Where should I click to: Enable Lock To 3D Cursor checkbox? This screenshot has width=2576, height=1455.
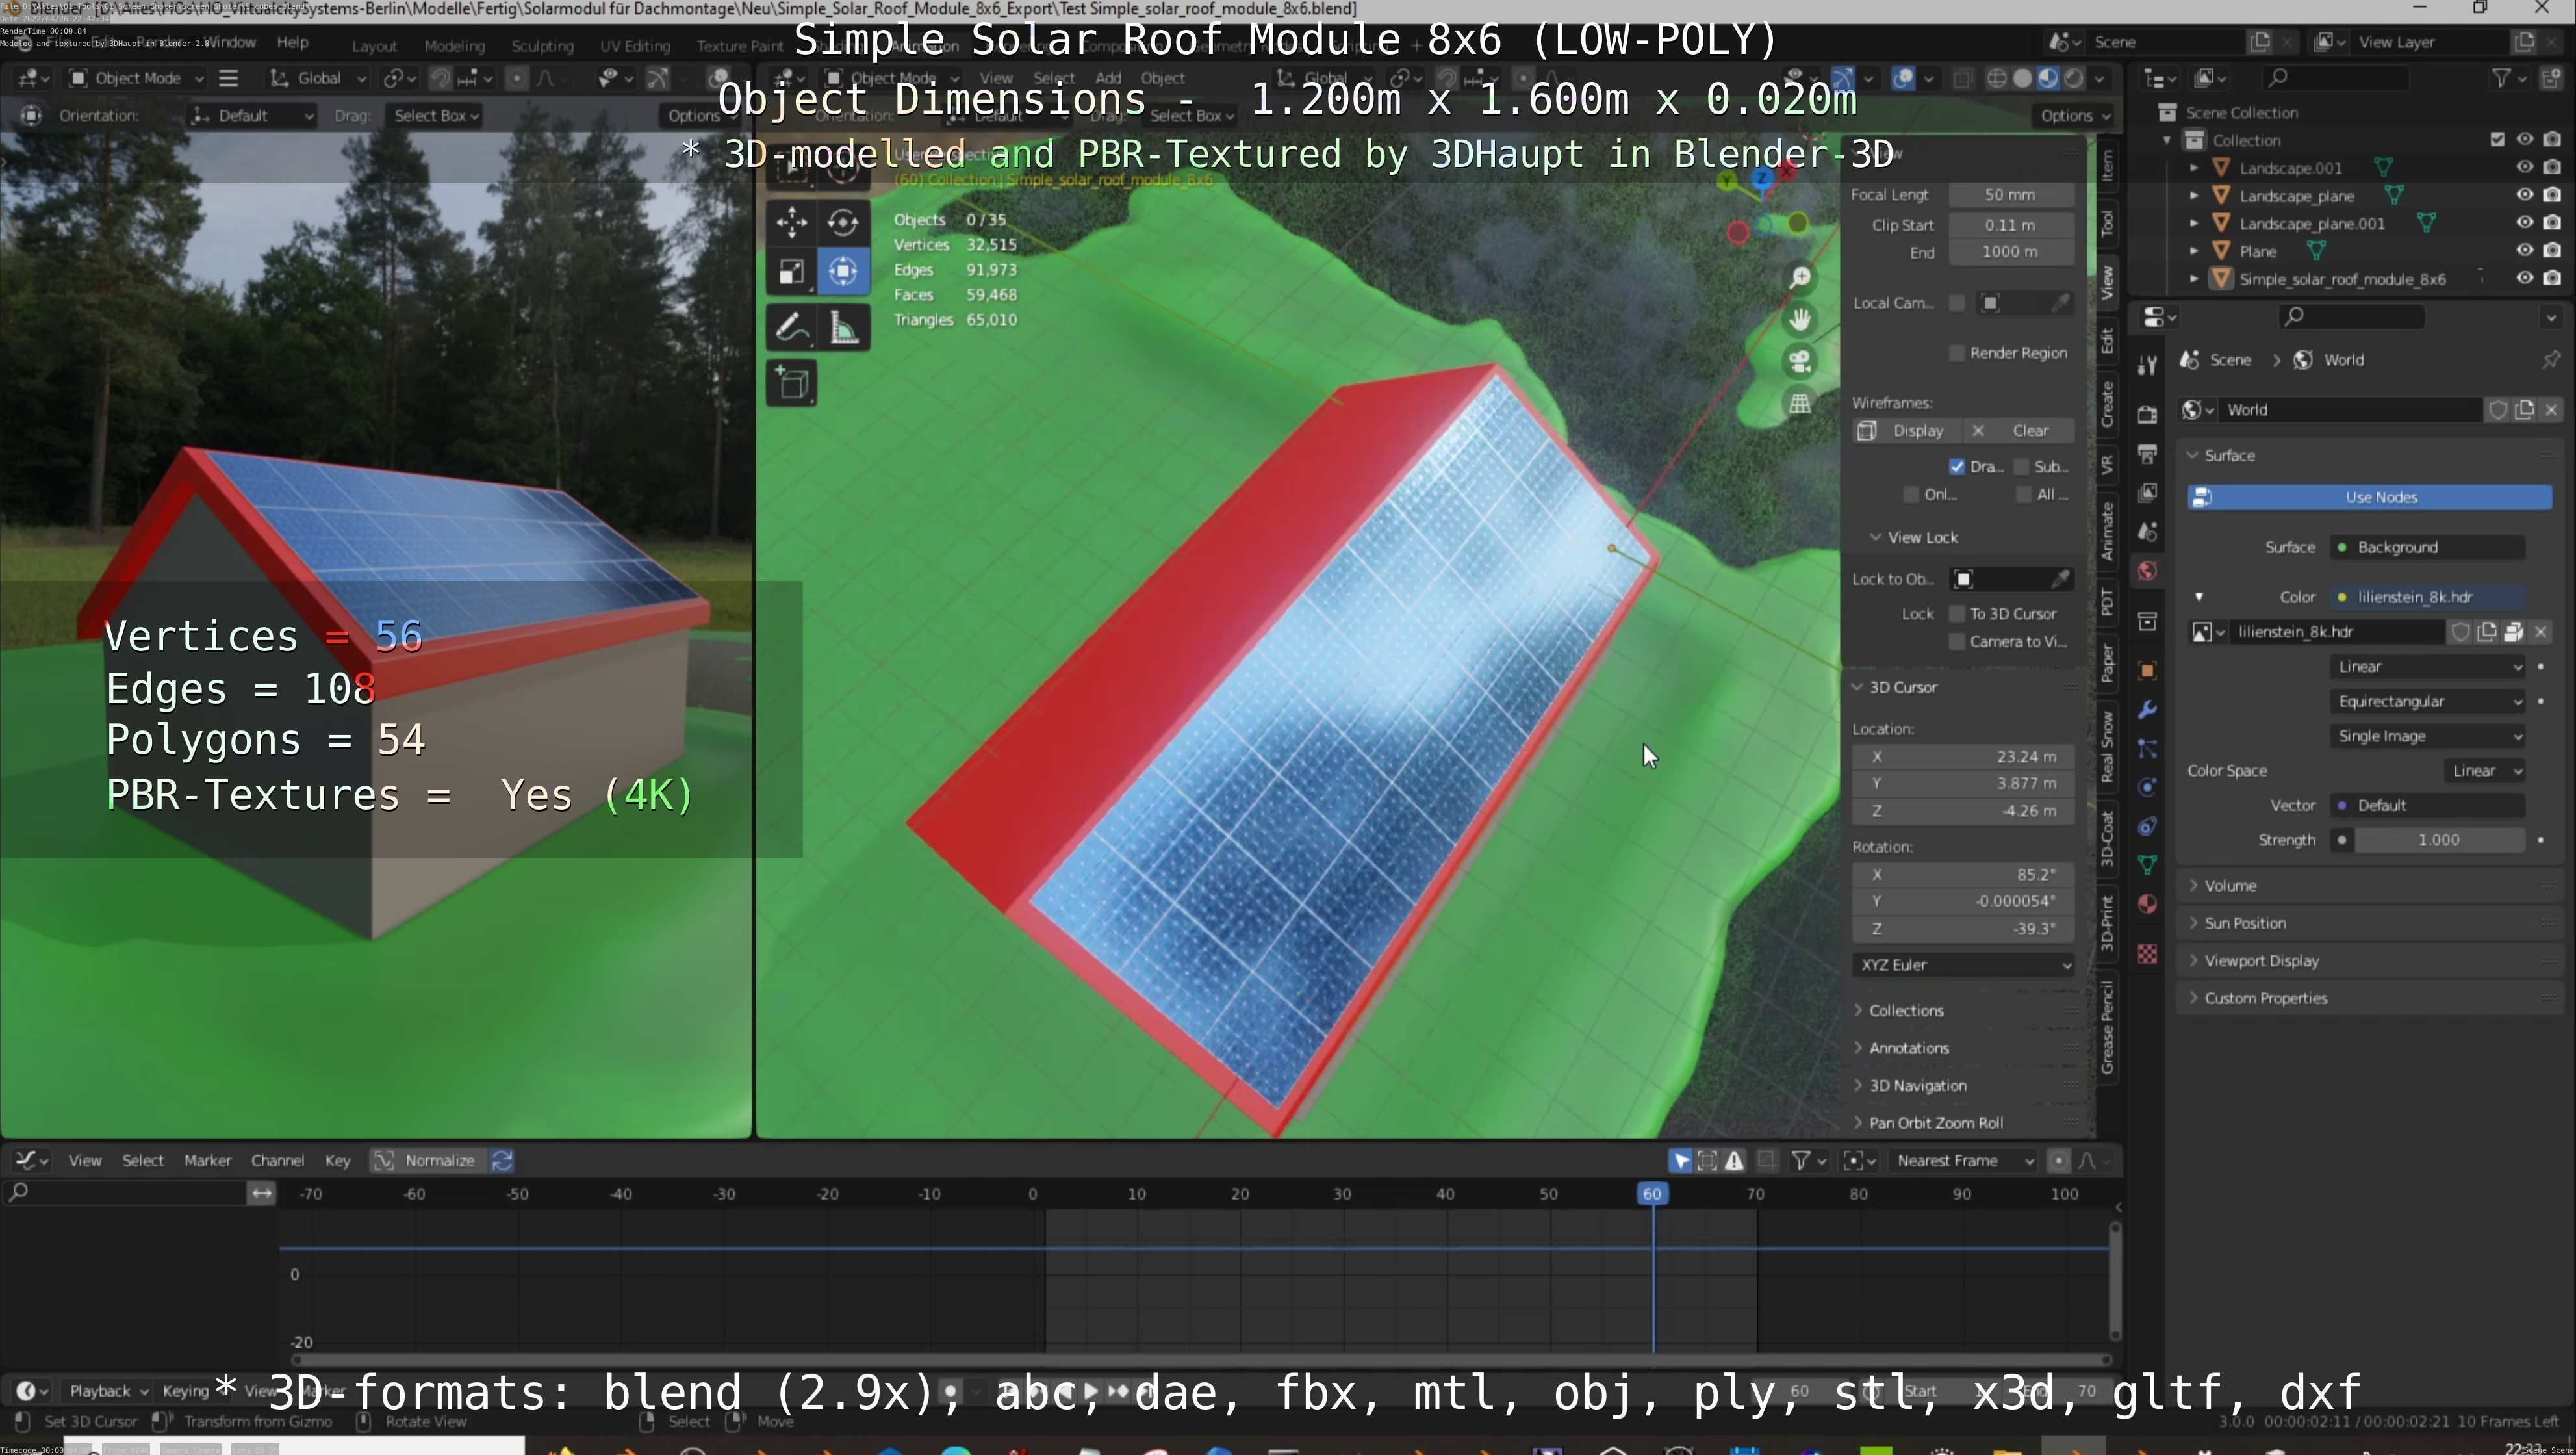pos(1957,614)
